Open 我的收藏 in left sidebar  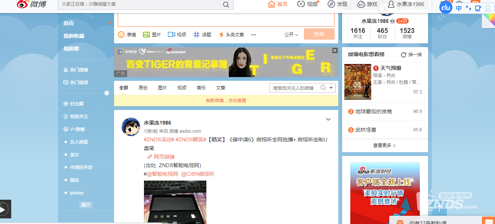point(74,36)
